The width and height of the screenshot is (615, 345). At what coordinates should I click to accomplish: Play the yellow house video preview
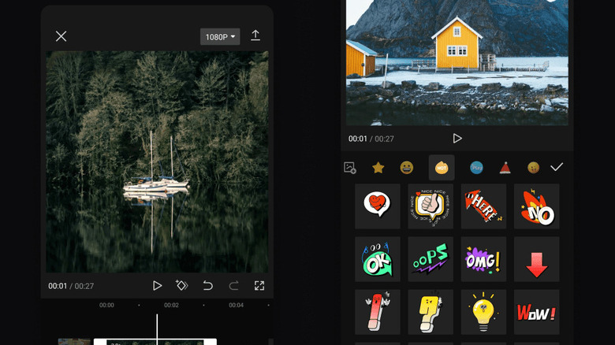(x=457, y=139)
